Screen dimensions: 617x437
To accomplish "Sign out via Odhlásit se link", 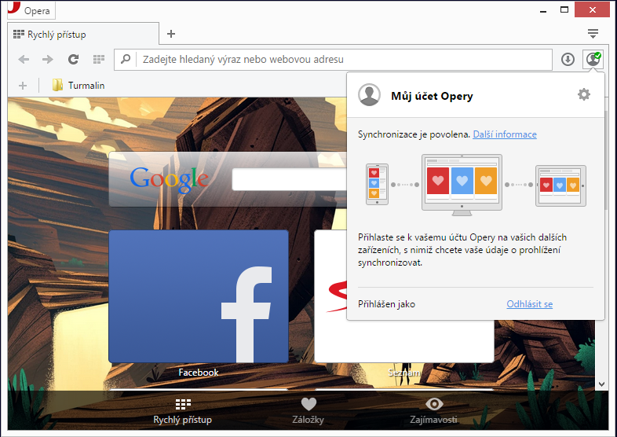I will tap(529, 304).
